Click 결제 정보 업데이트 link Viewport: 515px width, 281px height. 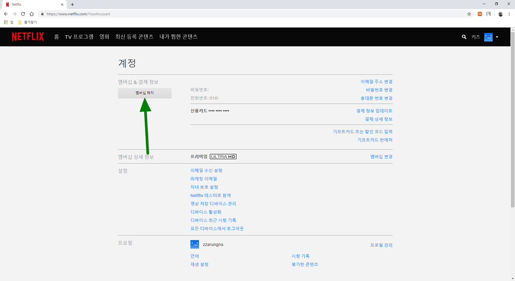pyautogui.click(x=374, y=111)
